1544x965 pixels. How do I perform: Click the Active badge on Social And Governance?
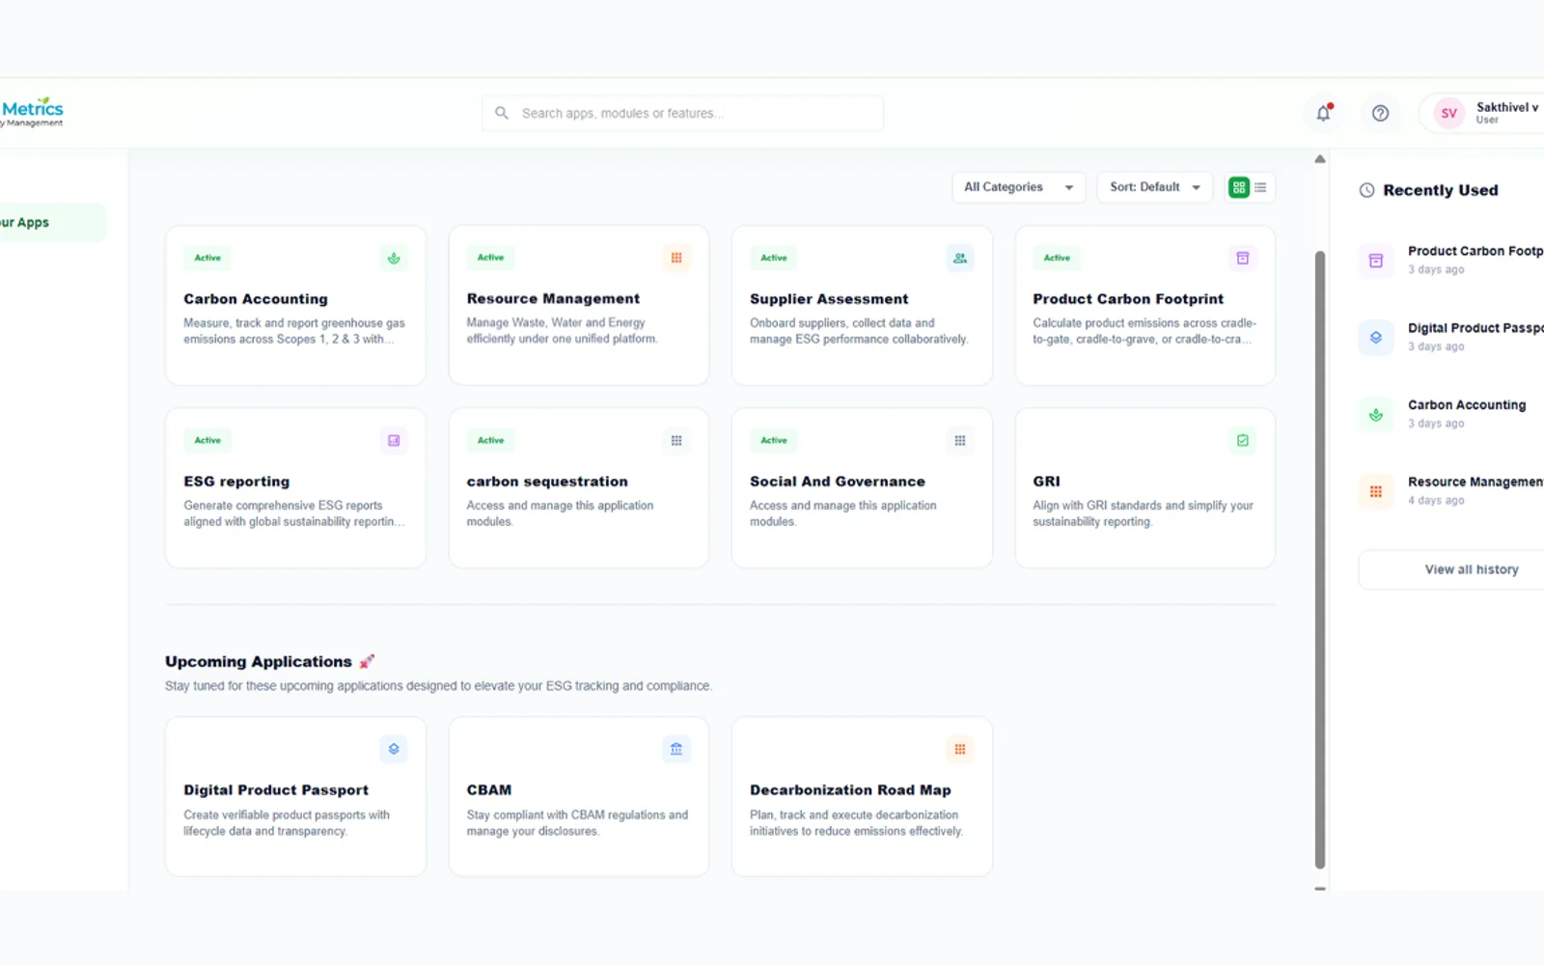[774, 440]
